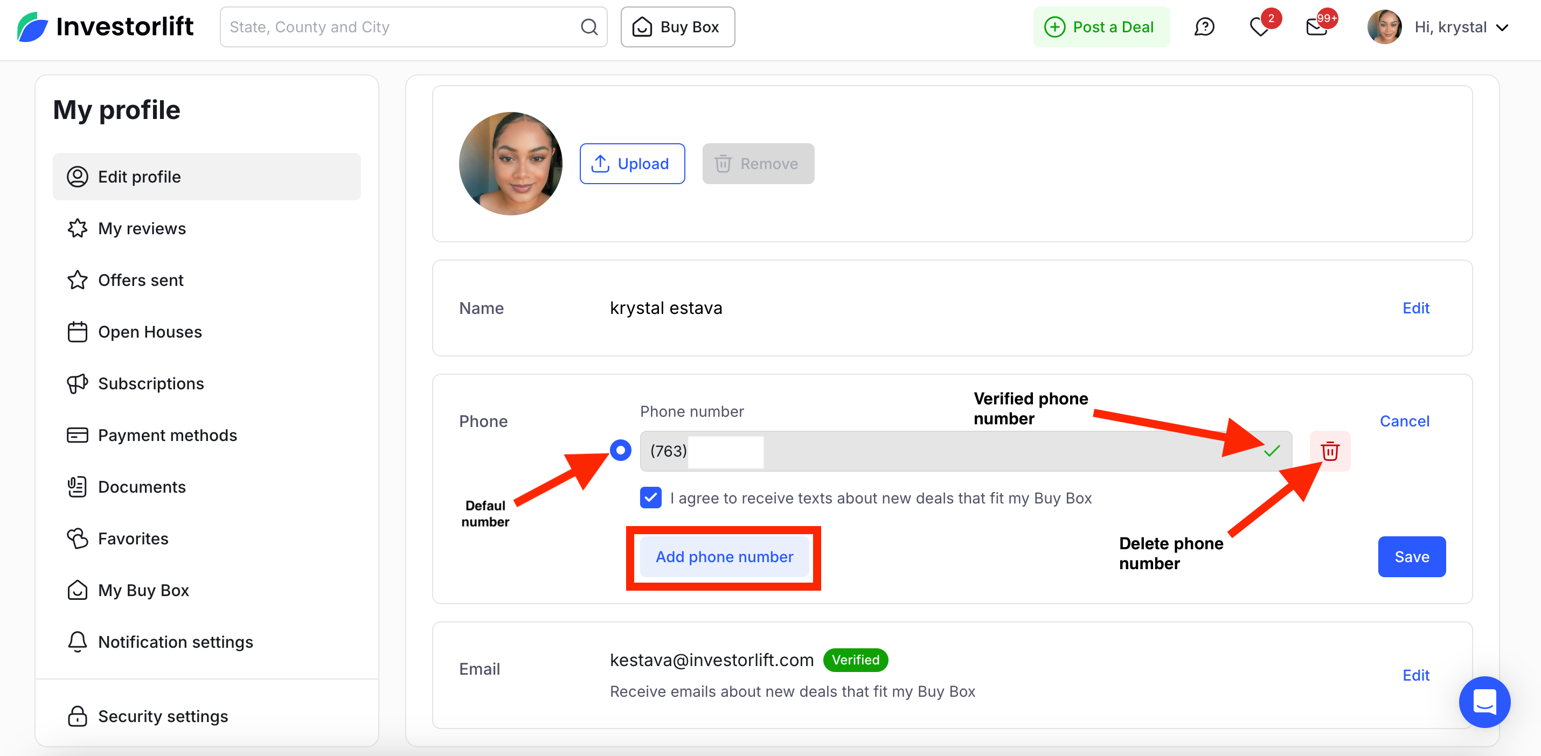Select the default phone number radio button
This screenshot has width=1541, height=756.
coord(620,450)
